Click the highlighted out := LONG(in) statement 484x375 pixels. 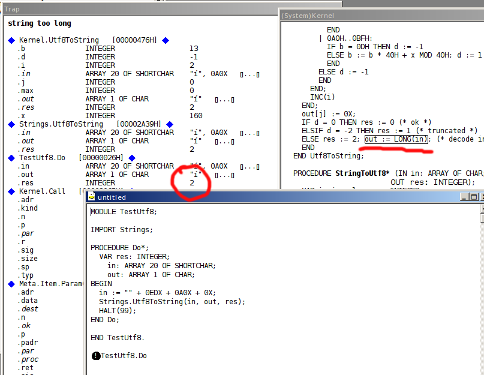(396, 139)
